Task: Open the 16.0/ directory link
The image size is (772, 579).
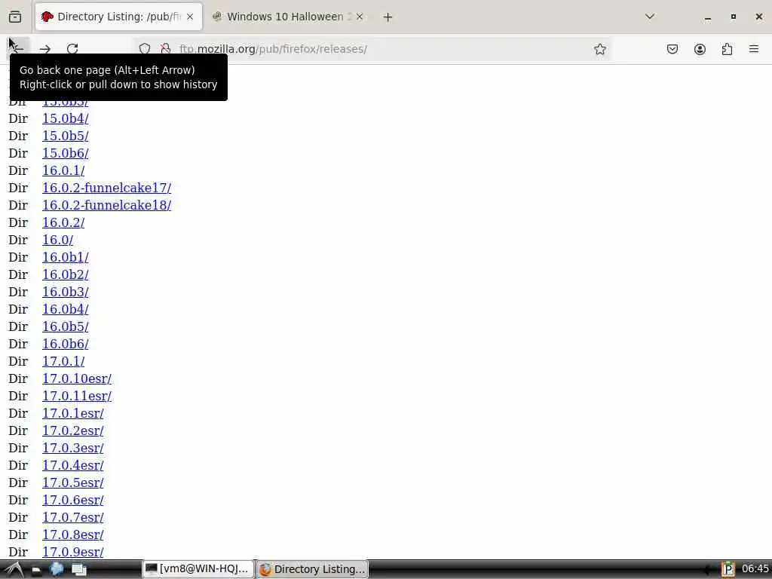Action: point(57,240)
